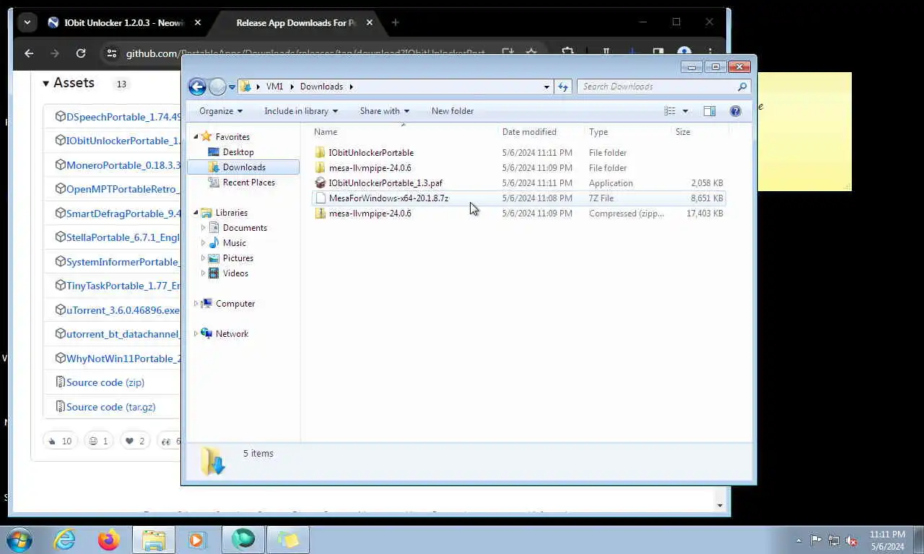924x554 pixels.
Task: Select Desktop under Favorites
Action: tap(238, 152)
